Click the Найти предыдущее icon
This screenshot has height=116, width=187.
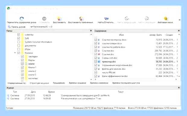(x=127, y=19)
